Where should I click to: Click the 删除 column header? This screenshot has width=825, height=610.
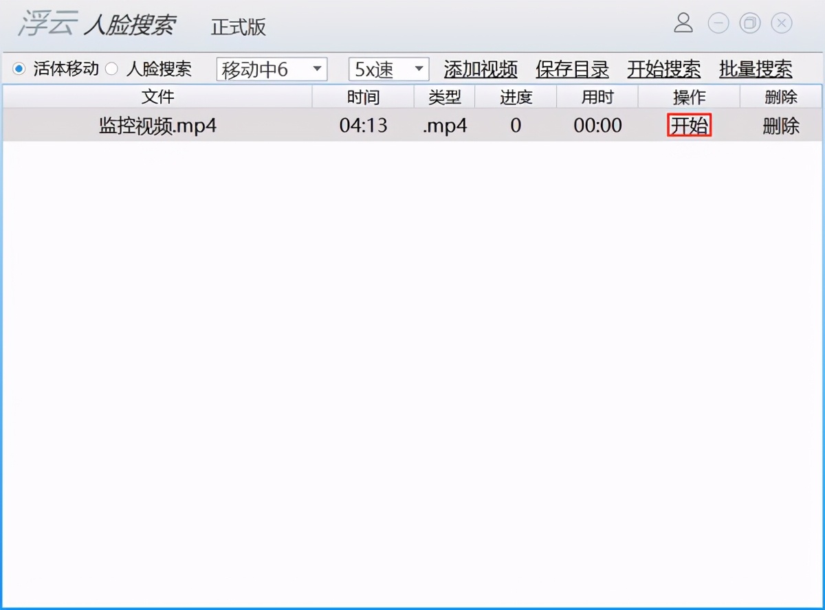click(x=781, y=96)
